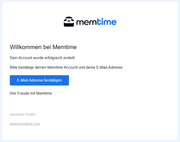Click the Willkommen bei Memtime heading
This screenshot has height=142, width=180.
point(43,47)
